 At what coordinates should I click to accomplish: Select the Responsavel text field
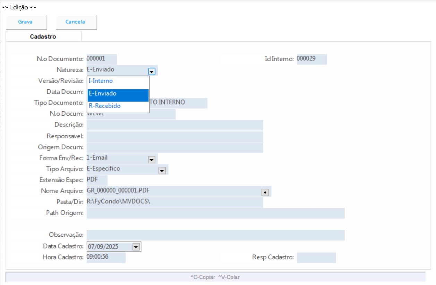pyautogui.click(x=174, y=137)
